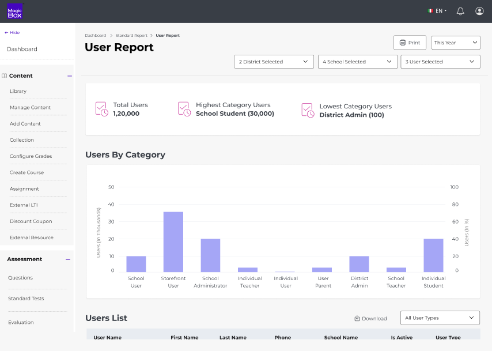Select Configure Grades in the sidebar

point(31,156)
